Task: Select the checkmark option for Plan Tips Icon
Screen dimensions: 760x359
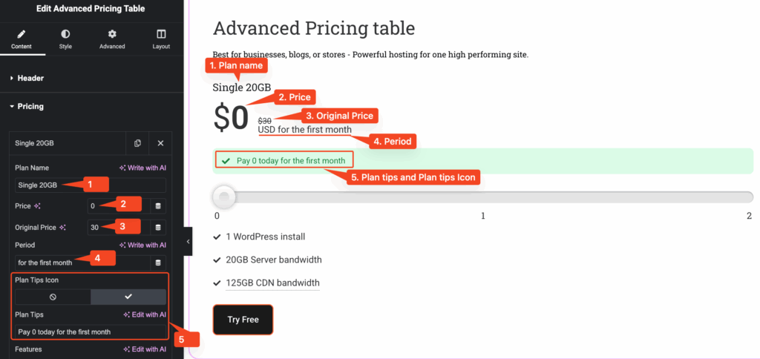Action: pyautogui.click(x=128, y=297)
